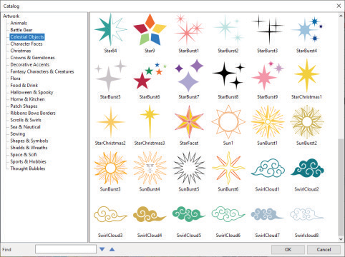
Task: Click the OK button
Action: 288,249
